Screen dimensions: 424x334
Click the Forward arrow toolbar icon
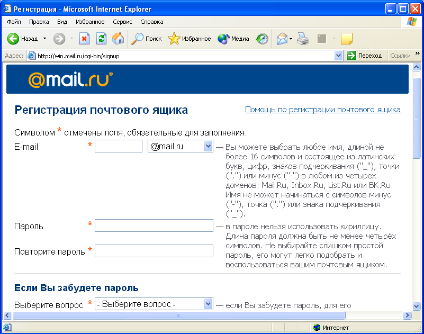(x=59, y=39)
